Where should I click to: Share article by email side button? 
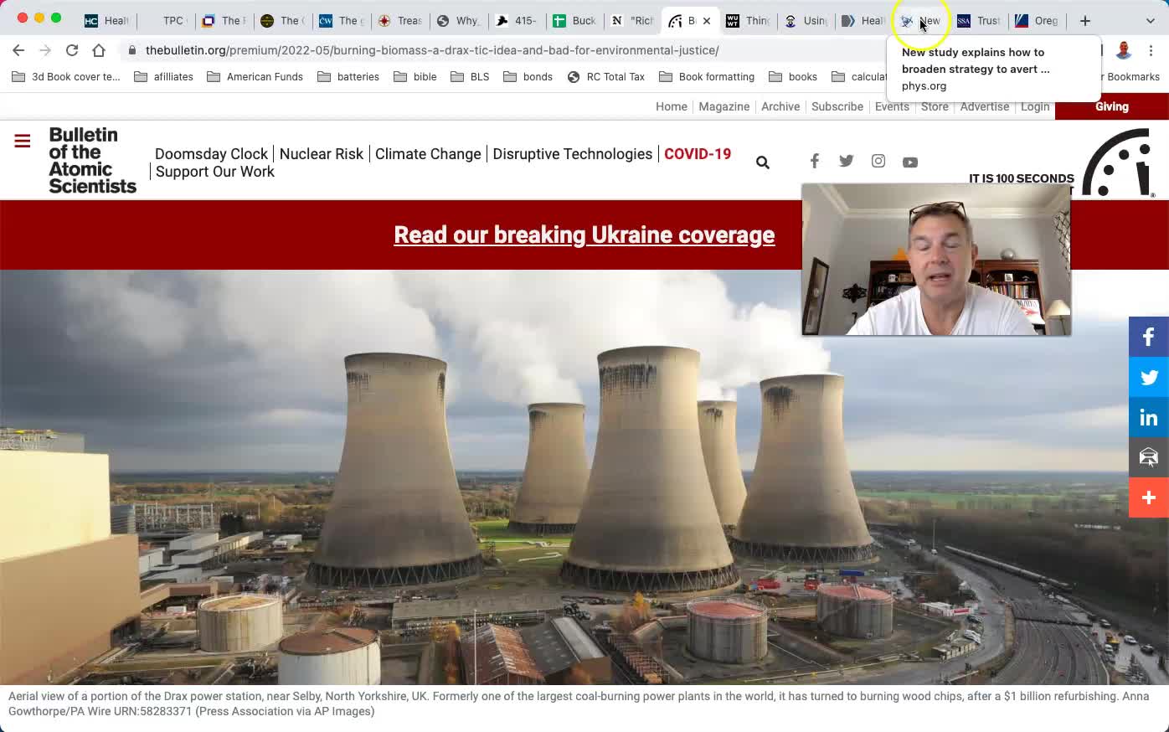1149,457
